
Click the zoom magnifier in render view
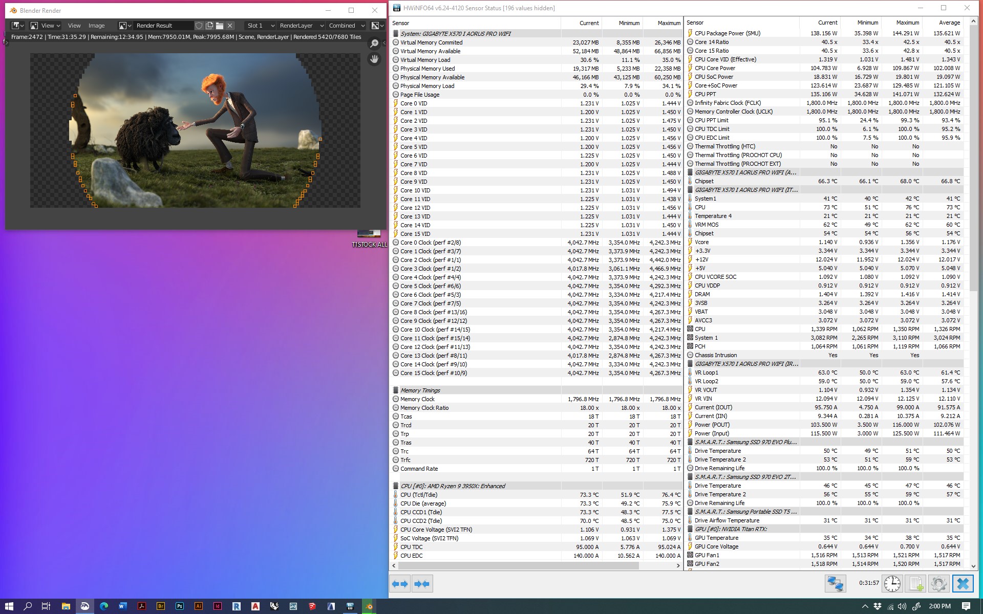374,43
